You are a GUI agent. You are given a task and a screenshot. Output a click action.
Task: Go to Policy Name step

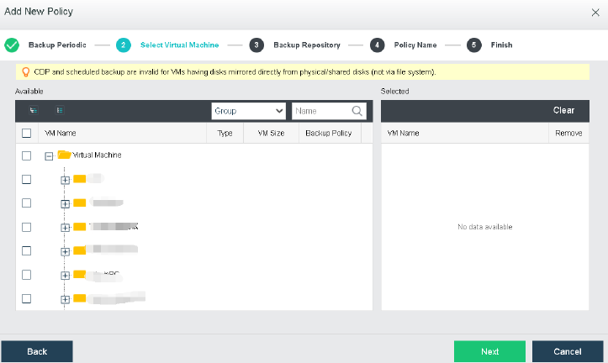(x=415, y=45)
